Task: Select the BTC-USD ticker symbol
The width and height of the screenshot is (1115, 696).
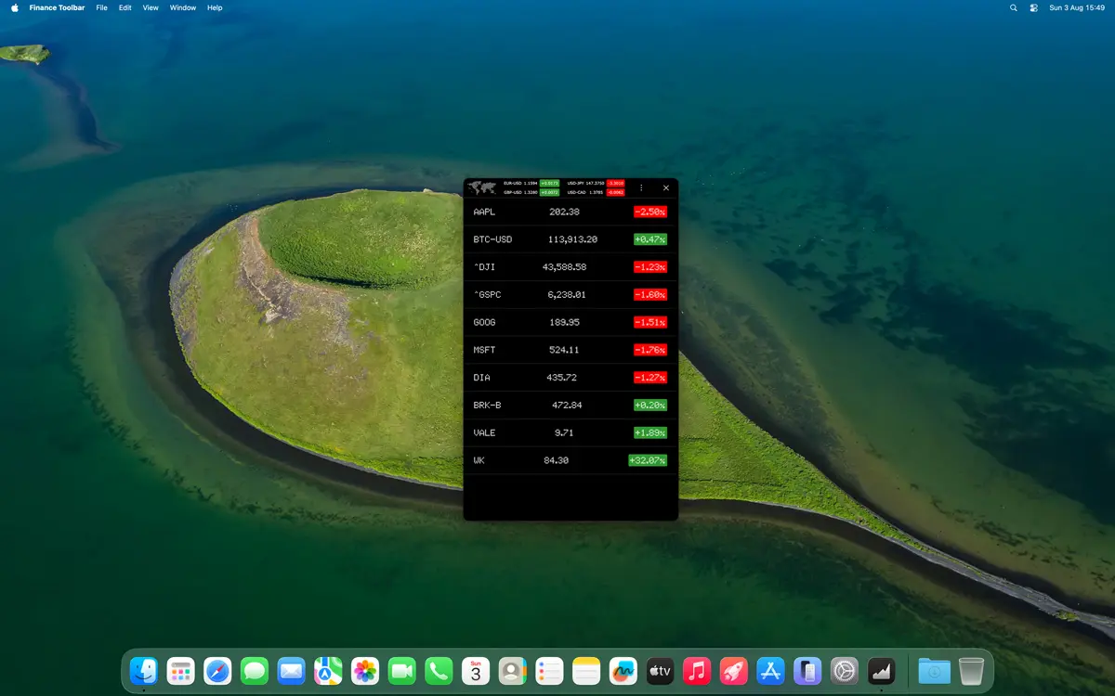Action: coord(492,239)
